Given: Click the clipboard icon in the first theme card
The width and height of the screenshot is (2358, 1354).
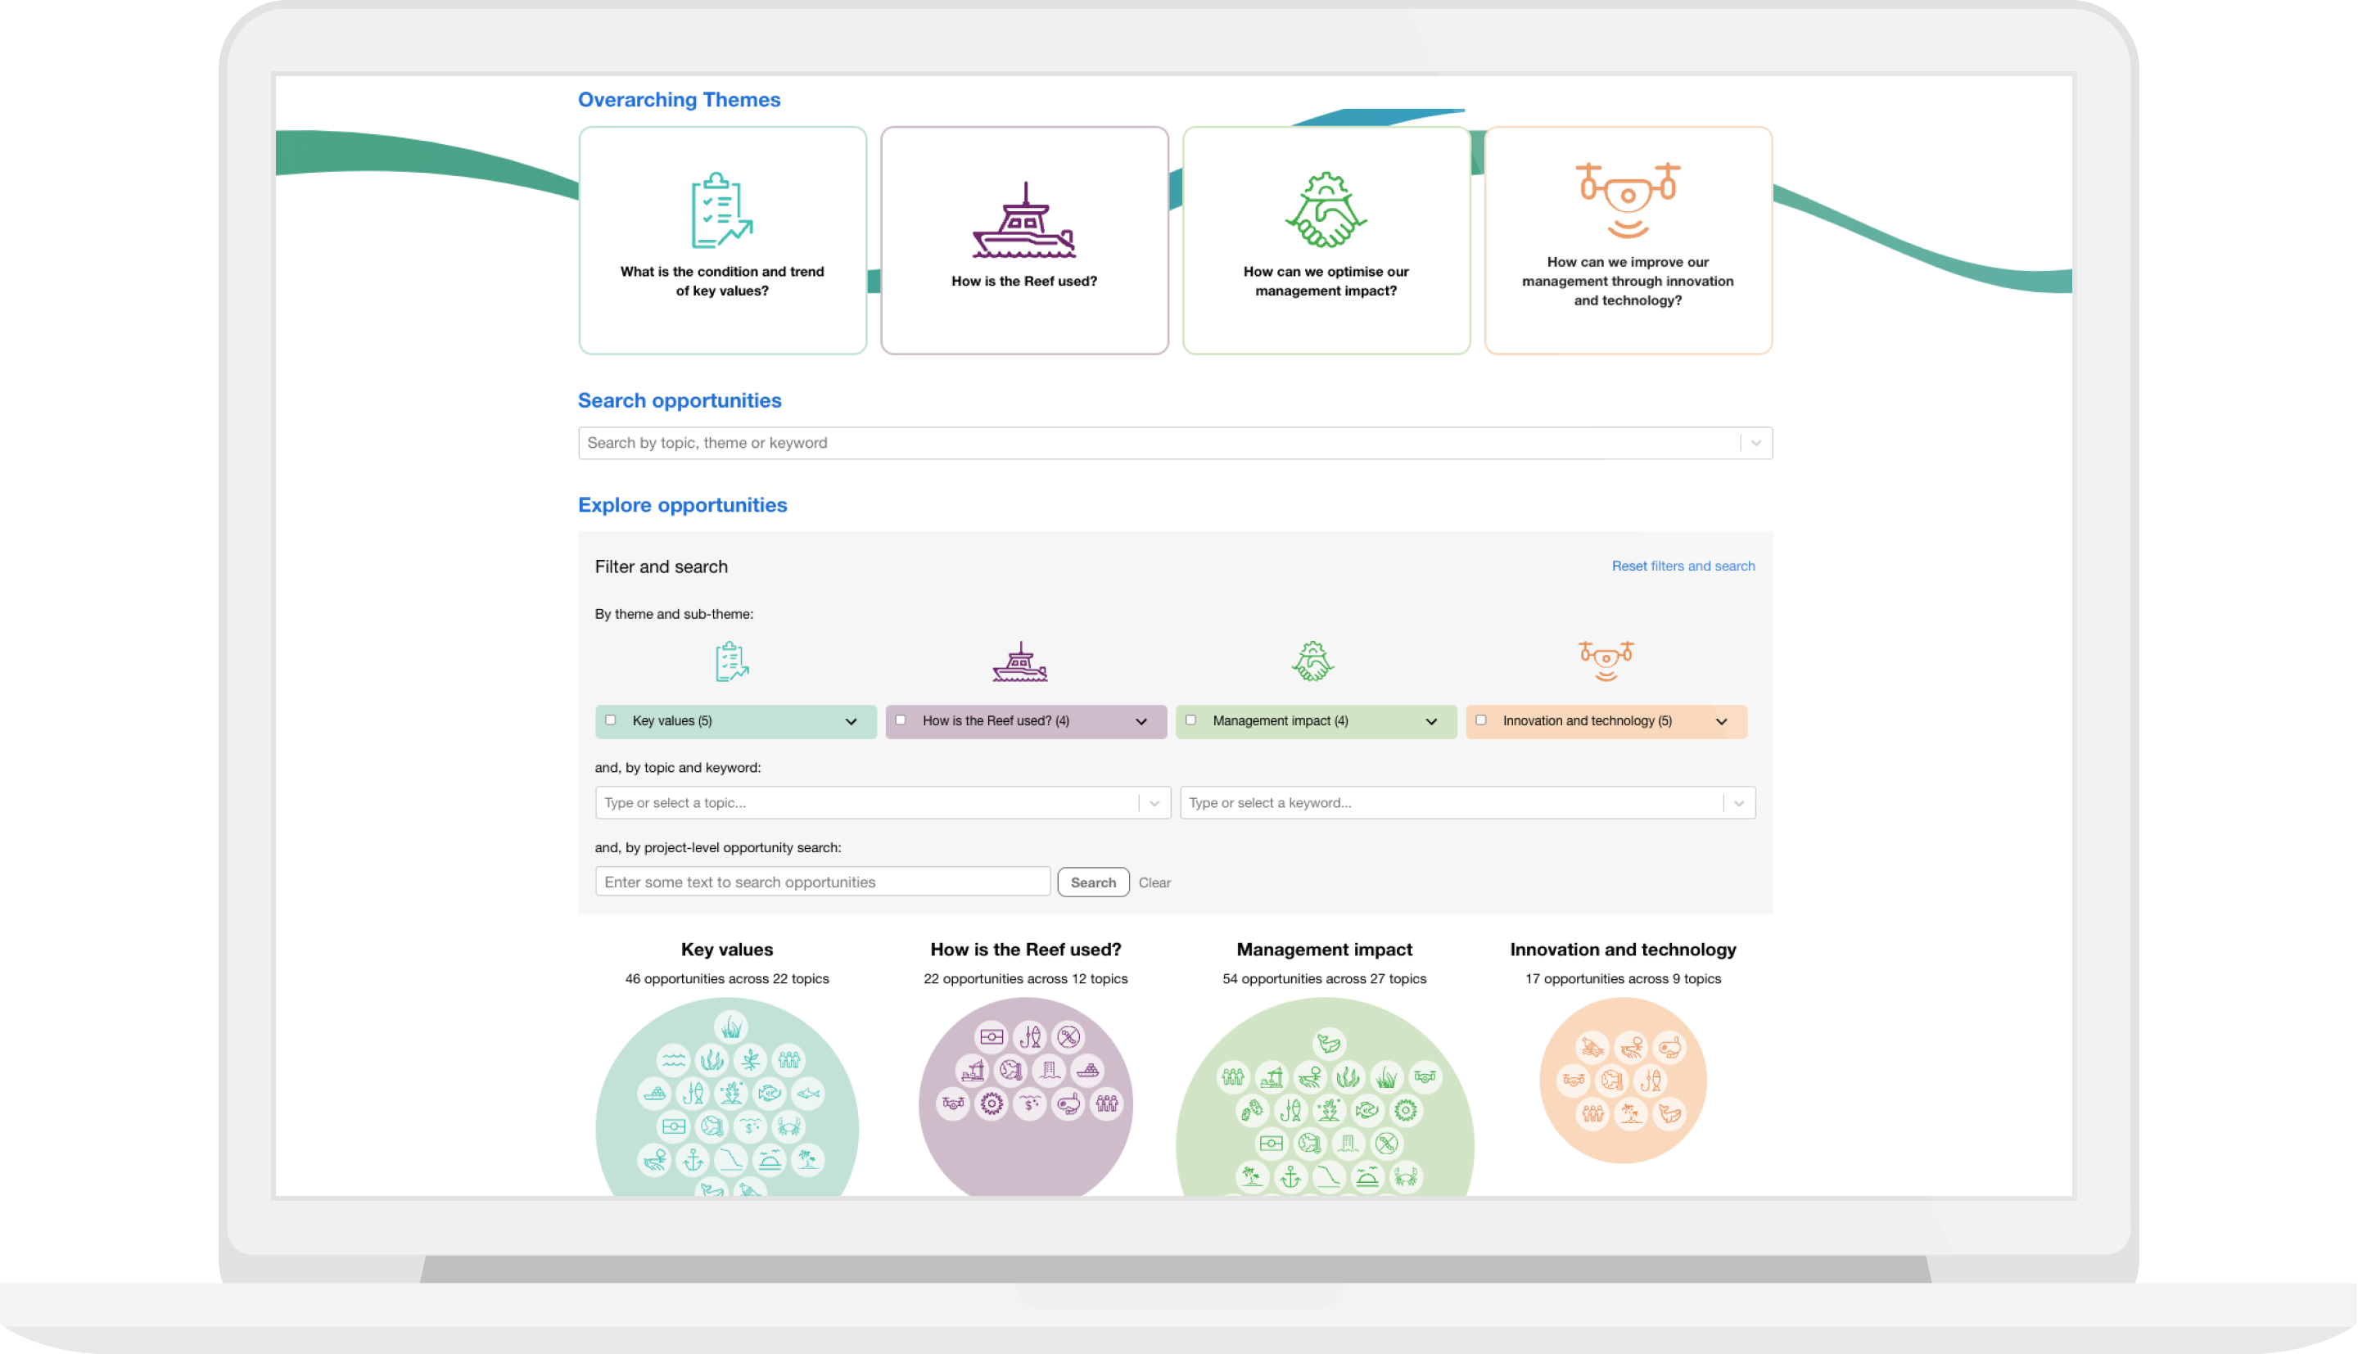Looking at the screenshot, I should click(x=720, y=210).
